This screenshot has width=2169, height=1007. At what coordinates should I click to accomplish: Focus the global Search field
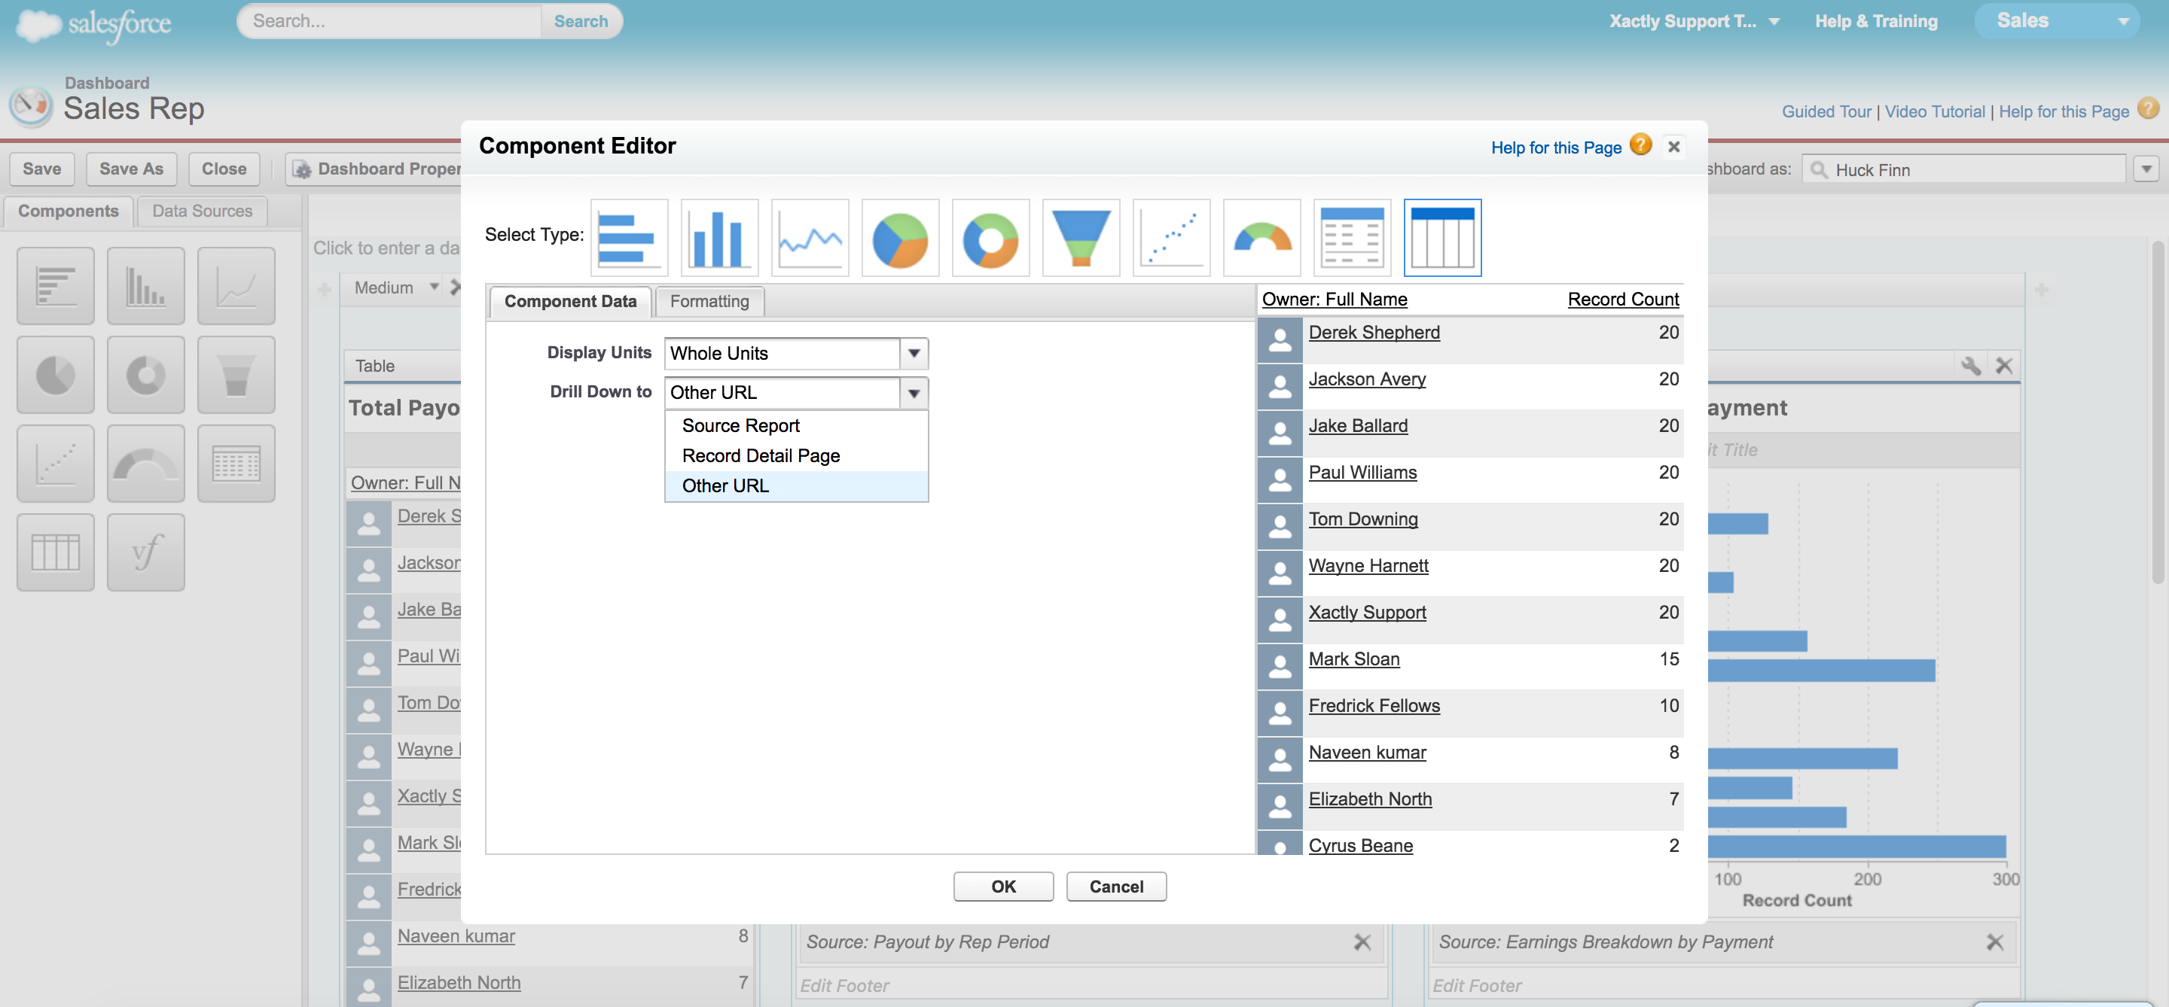click(391, 21)
